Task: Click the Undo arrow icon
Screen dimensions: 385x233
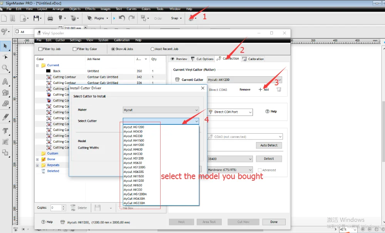Action: tap(122, 18)
